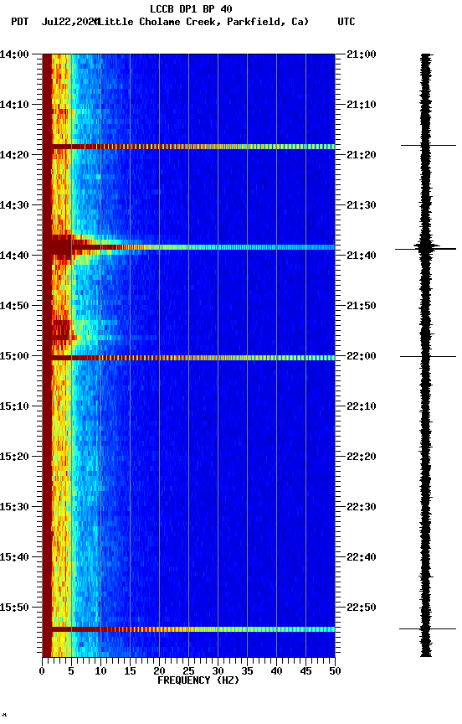Click the low-frequency energy patch near 14:55
Image resolution: width=462 pixels, height=724 pixels.
[x=61, y=330]
